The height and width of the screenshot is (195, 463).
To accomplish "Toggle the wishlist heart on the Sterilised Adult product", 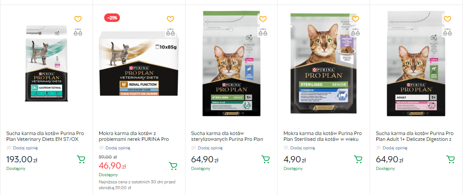I will click(x=263, y=19).
